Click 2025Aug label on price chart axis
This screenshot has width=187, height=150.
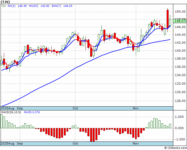tap(7, 108)
